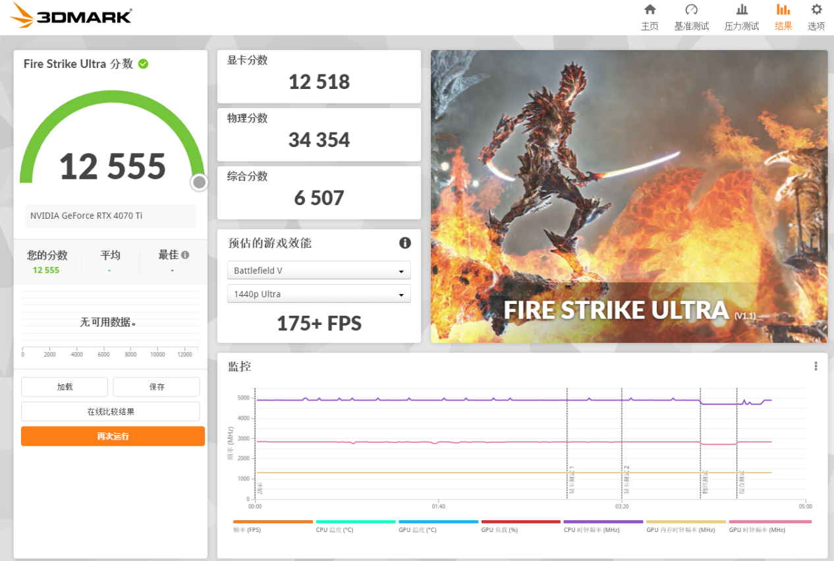834x561 pixels.
Task: Toggle GPU 内存时钟频率 legend item
Action: [x=686, y=526]
